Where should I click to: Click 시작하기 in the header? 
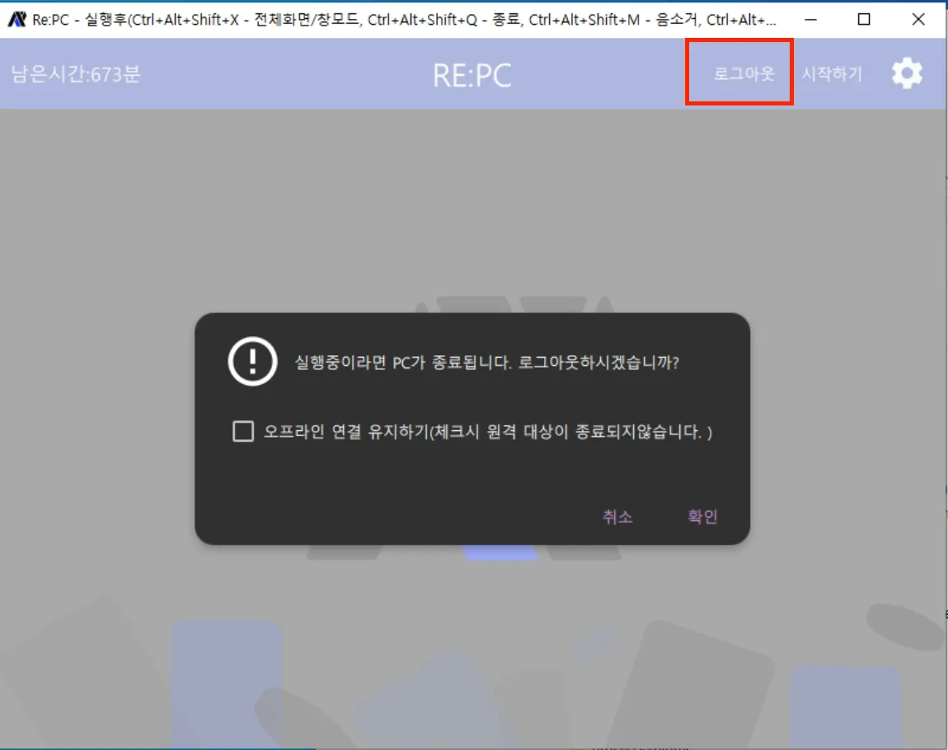pos(831,73)
